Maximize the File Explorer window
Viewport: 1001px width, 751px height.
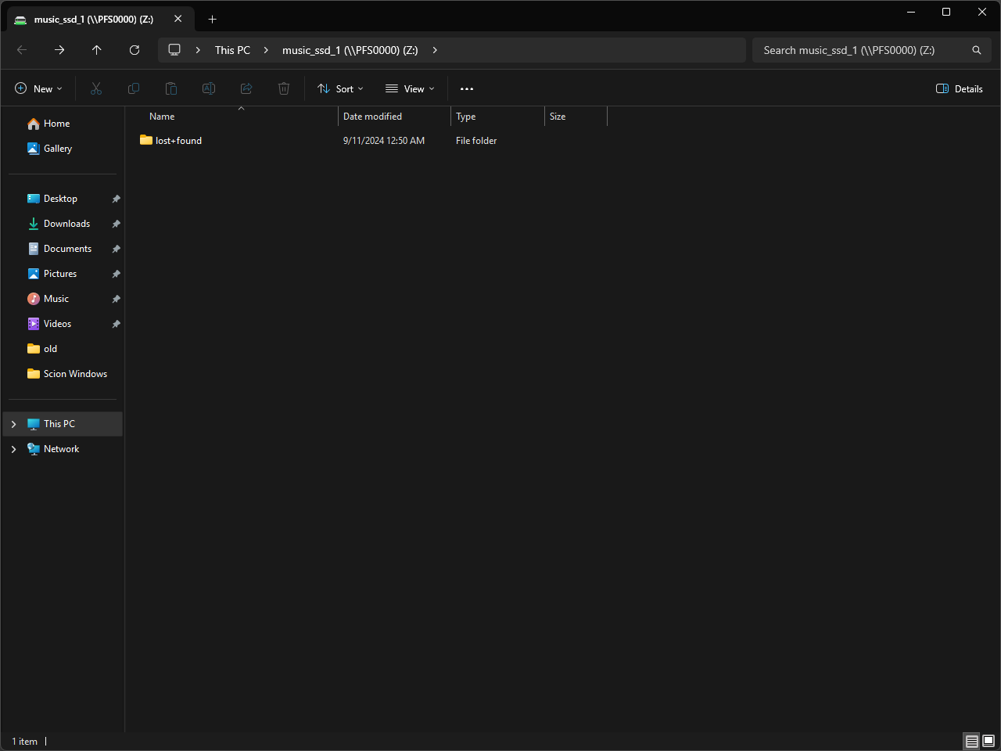pos(946,12)
